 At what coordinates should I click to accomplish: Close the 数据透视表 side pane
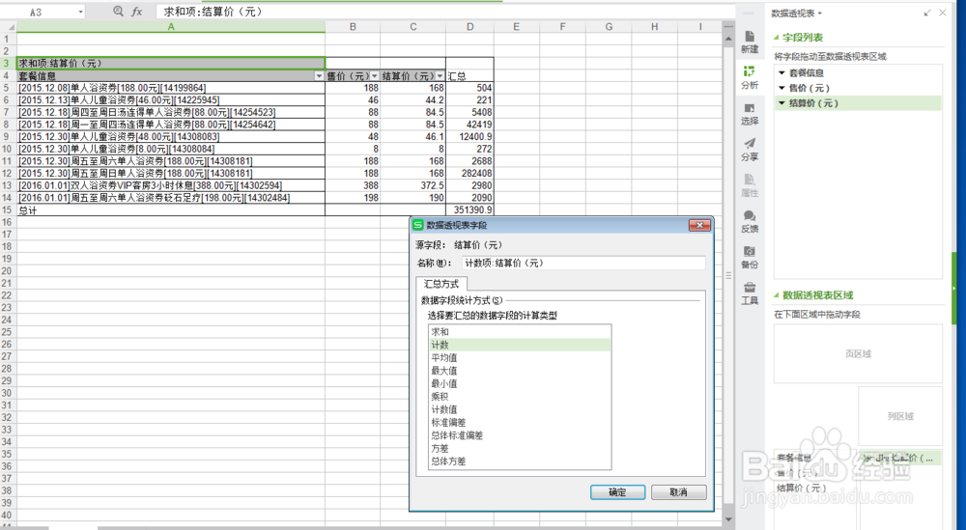(943, 13)
